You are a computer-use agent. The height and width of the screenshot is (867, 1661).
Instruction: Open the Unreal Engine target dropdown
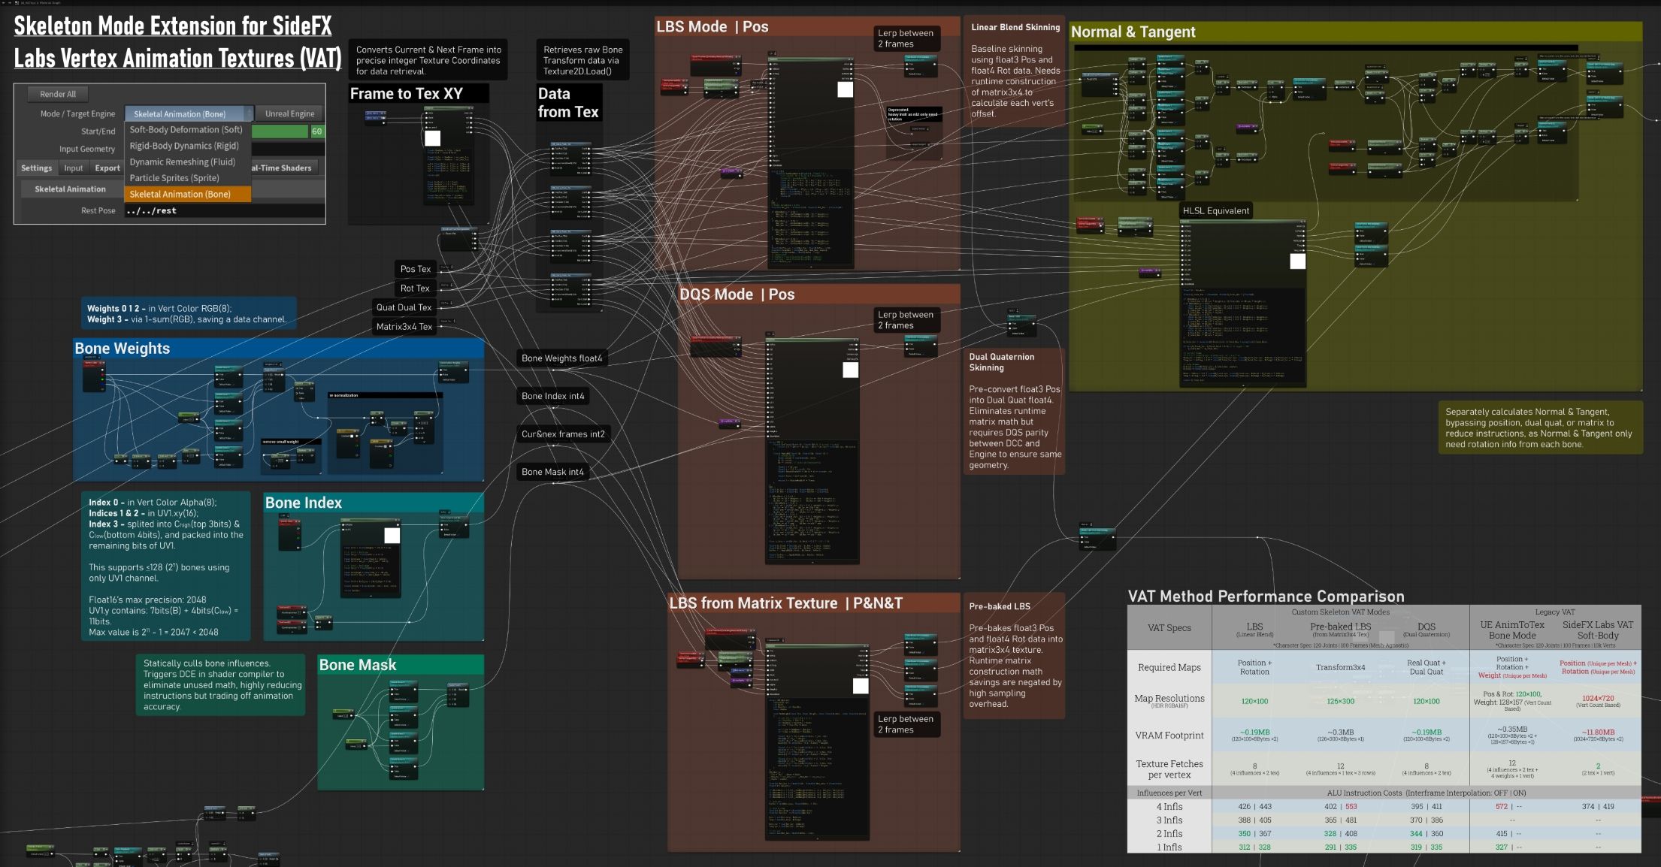point(290,113)
